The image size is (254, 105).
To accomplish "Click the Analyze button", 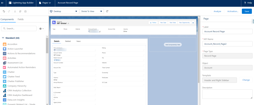I will 217,11.
